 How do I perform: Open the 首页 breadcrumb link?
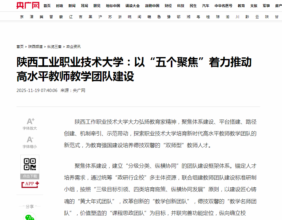(x=20, y=47)
